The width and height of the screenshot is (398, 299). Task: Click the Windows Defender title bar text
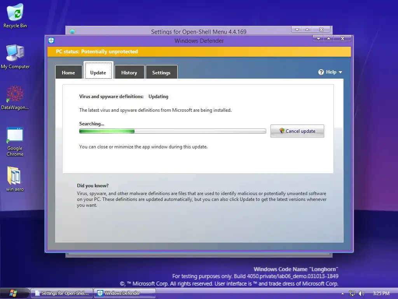[199, 40]
